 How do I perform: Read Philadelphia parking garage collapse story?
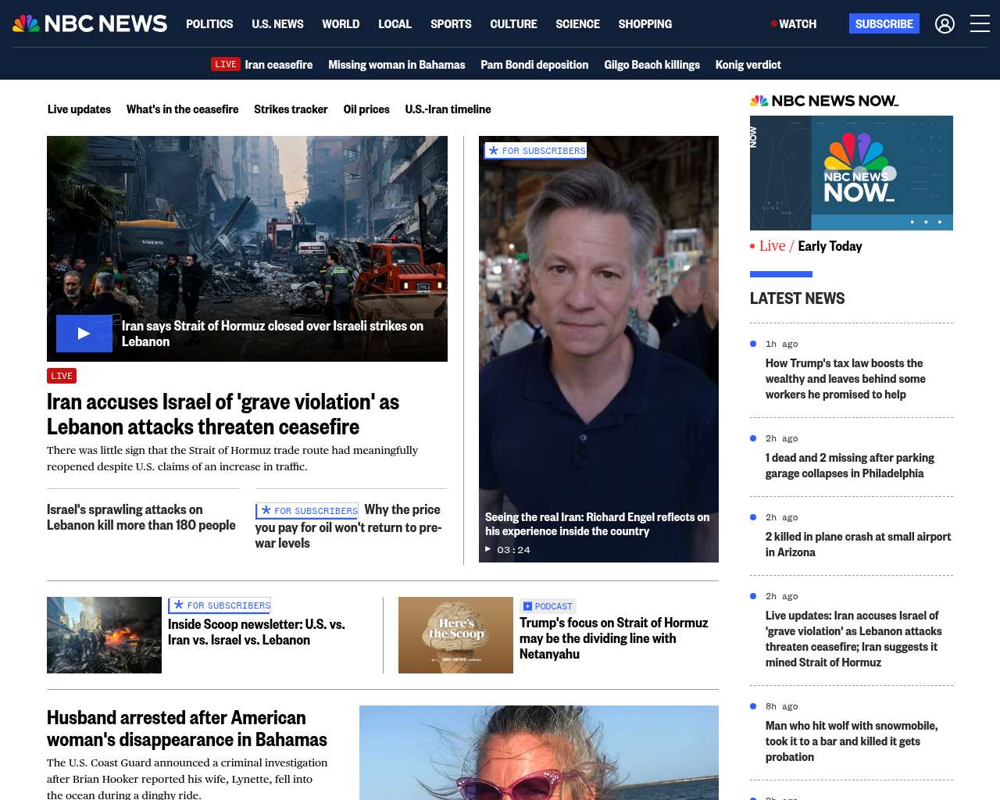849,466
